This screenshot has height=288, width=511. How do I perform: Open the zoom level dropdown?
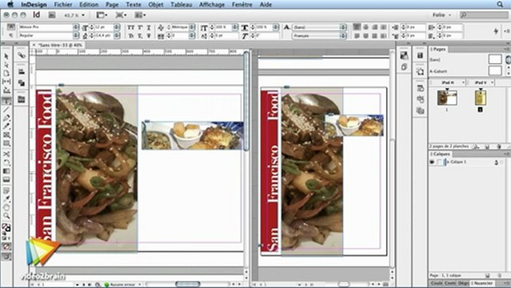coord(83,15)
